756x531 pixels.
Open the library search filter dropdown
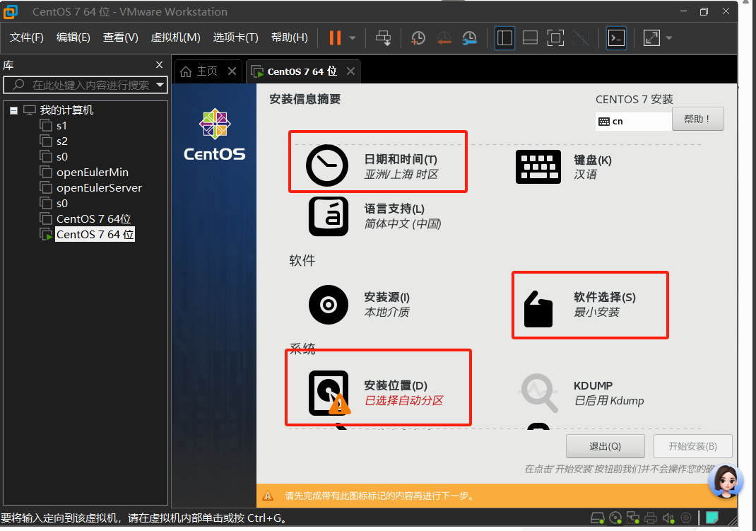click(x=160, y=85)
